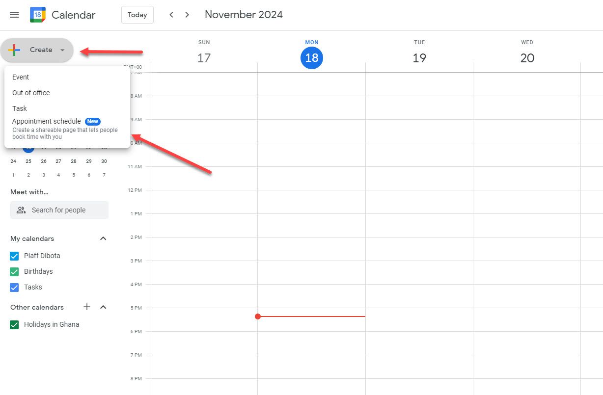Click the next week arrow
The height and width of the screenshot is (395, 603).
187,15
